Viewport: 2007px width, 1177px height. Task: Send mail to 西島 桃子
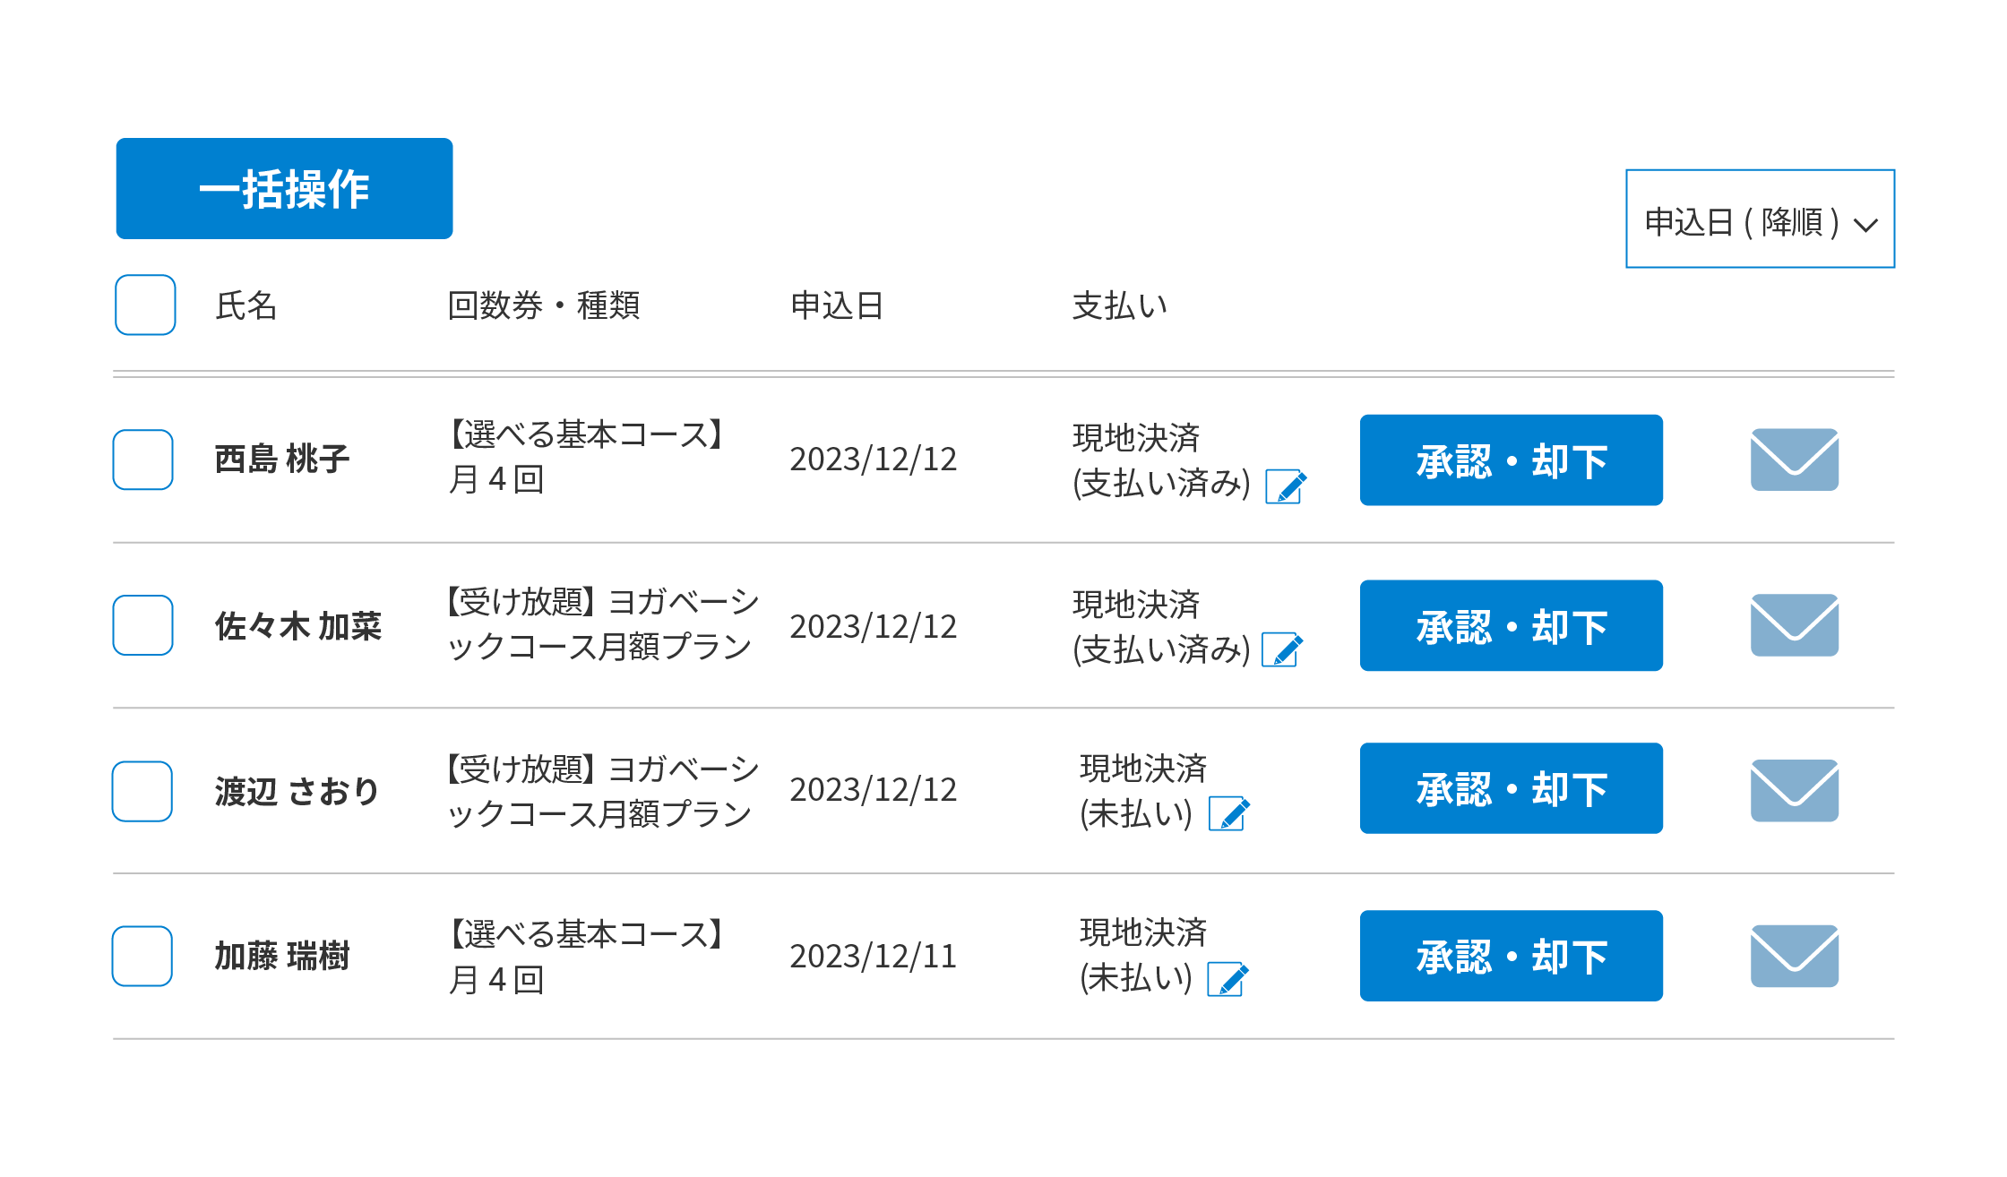[1795, 460]
